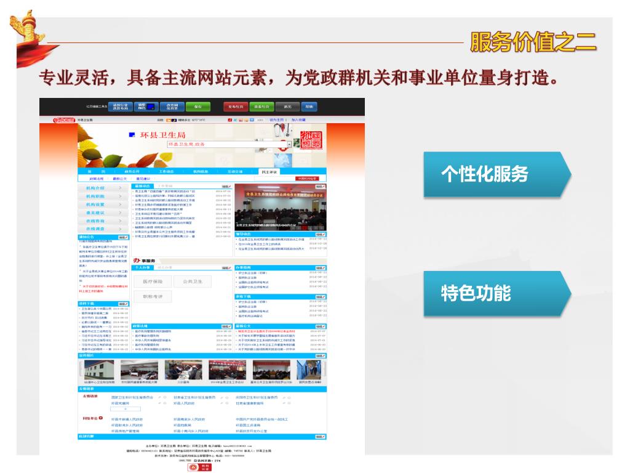Click the 保存 green save button

tap(197, 107)
